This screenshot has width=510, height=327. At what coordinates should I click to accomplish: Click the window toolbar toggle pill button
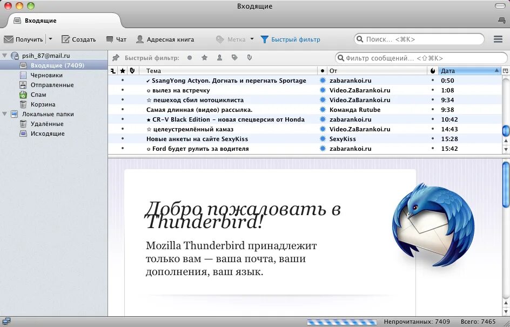tap(500, 6)
